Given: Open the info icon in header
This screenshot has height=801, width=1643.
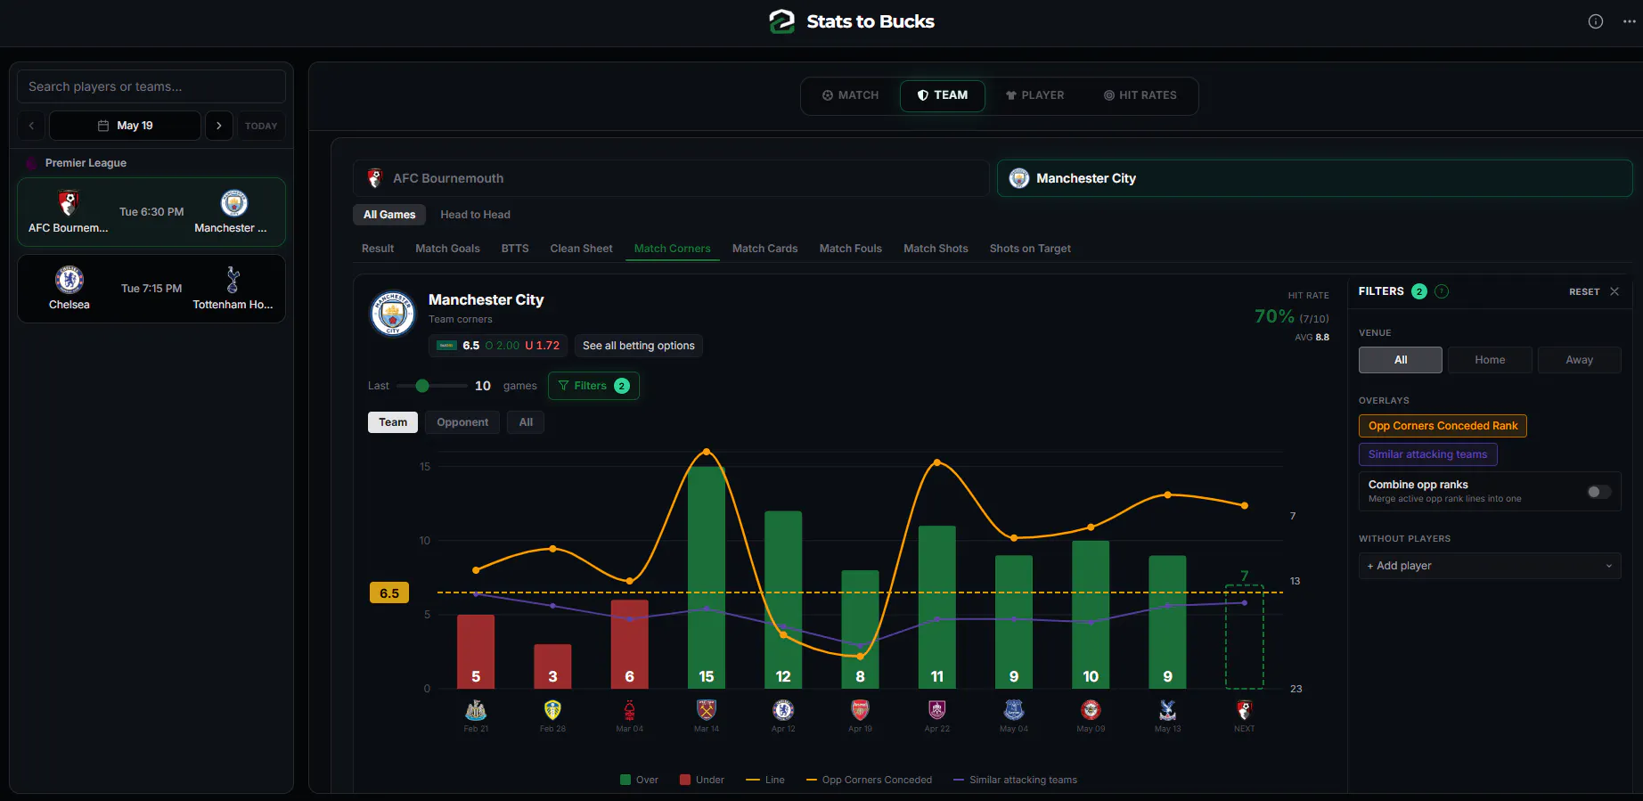Looking at the screenshot, I should 1596,21.
